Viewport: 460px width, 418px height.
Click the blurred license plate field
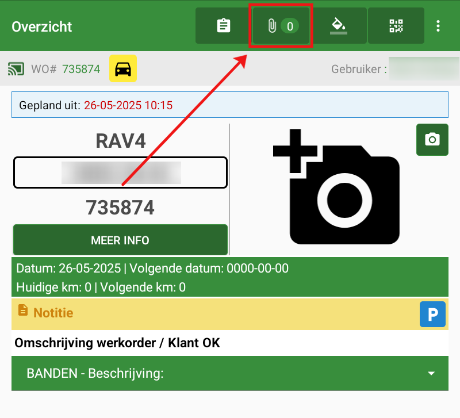point(121,172)
